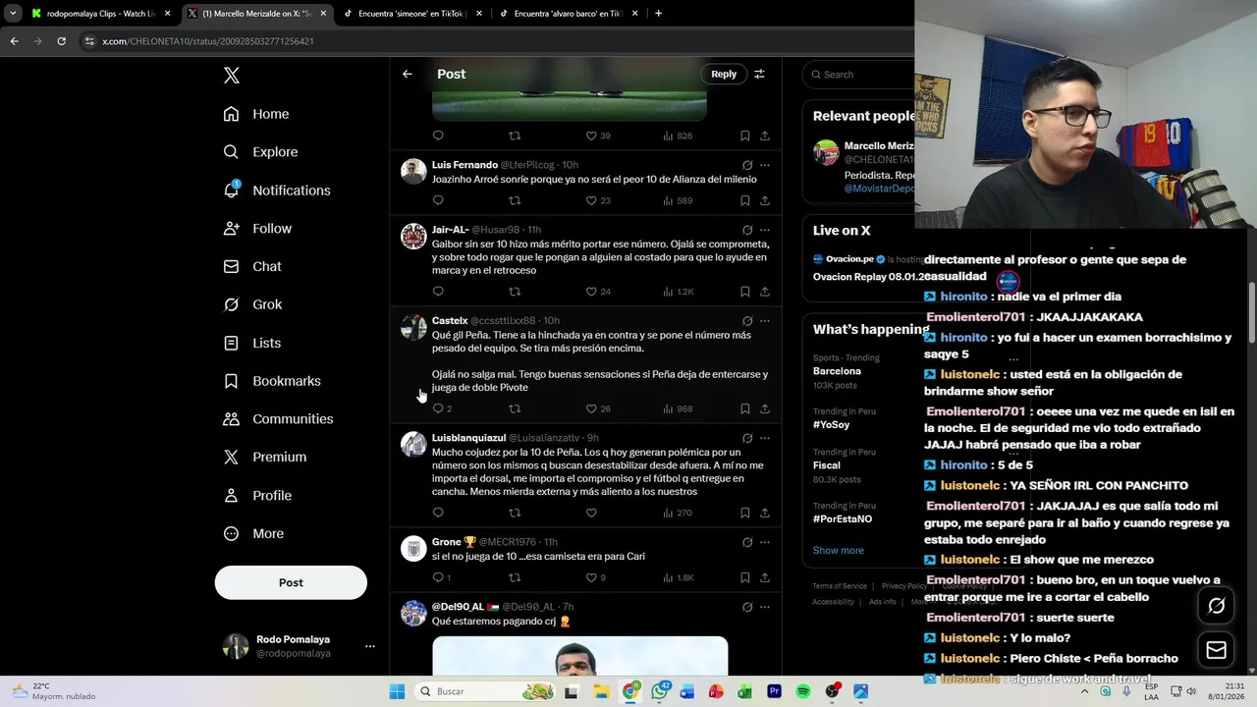Viewport: 1257px width, 707px height.
Task: Click the Reply button in the header
Action: (724, 74)
